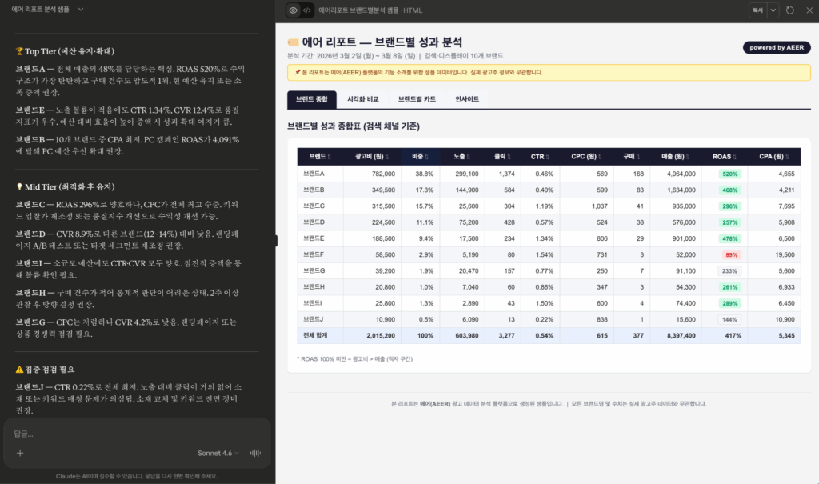Focus the 답글 reply input field
The image size is (819, 484).
(x=136, y=434)
